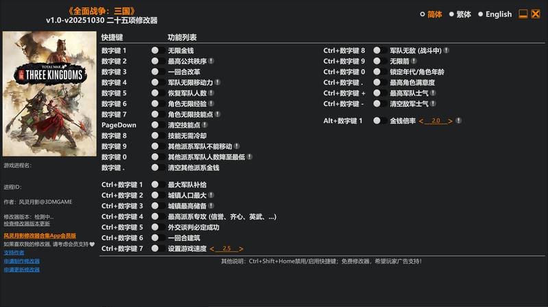
Task: Toggle 最高角色满意度 switch
Action: (x=380, y=82)
